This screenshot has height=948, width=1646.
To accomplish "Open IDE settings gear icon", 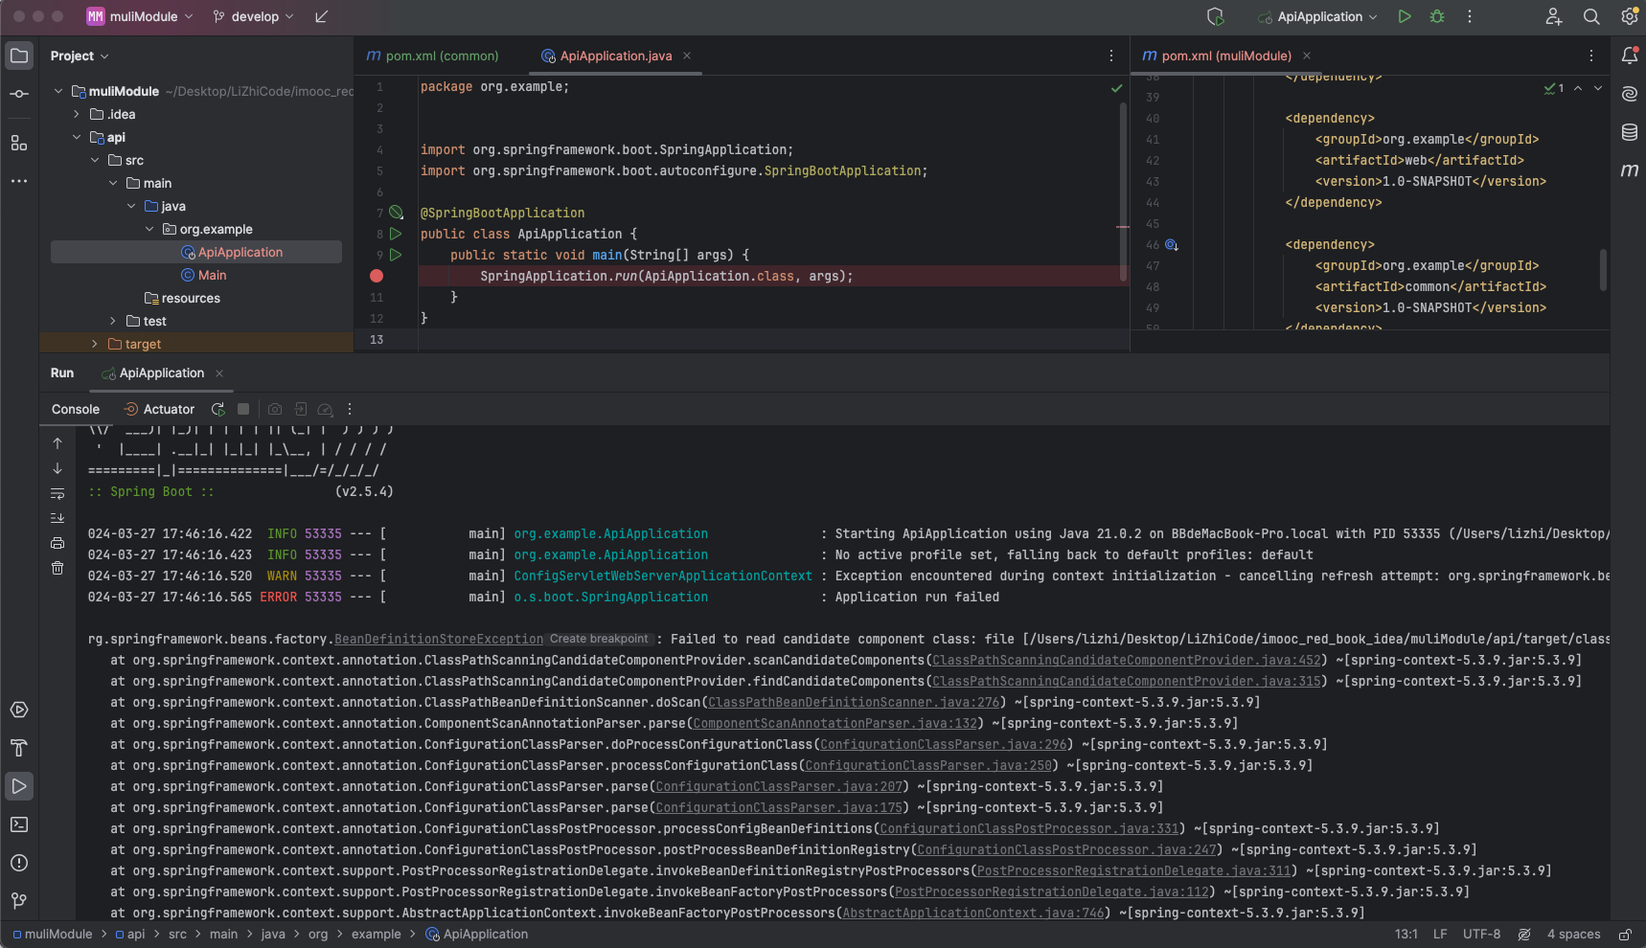I will pos(1629,16).
